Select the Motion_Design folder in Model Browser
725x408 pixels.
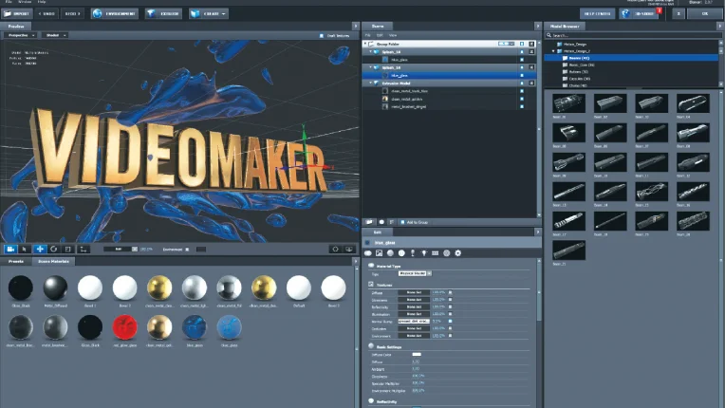pos(575,45)
